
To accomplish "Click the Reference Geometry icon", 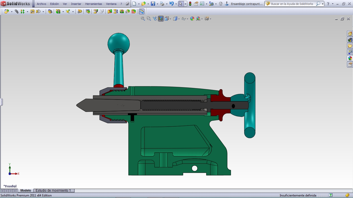I will tap(68, 12).
